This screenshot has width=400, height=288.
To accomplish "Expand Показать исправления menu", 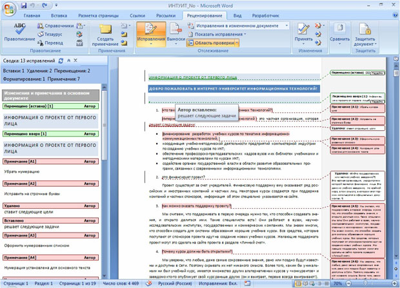I will (217, 34).
